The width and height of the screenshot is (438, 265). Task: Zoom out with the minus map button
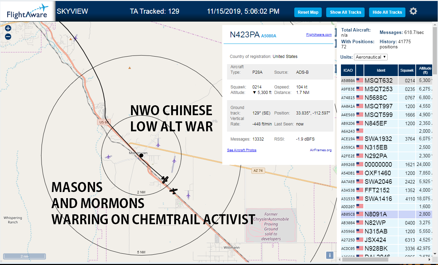point(8,36)
